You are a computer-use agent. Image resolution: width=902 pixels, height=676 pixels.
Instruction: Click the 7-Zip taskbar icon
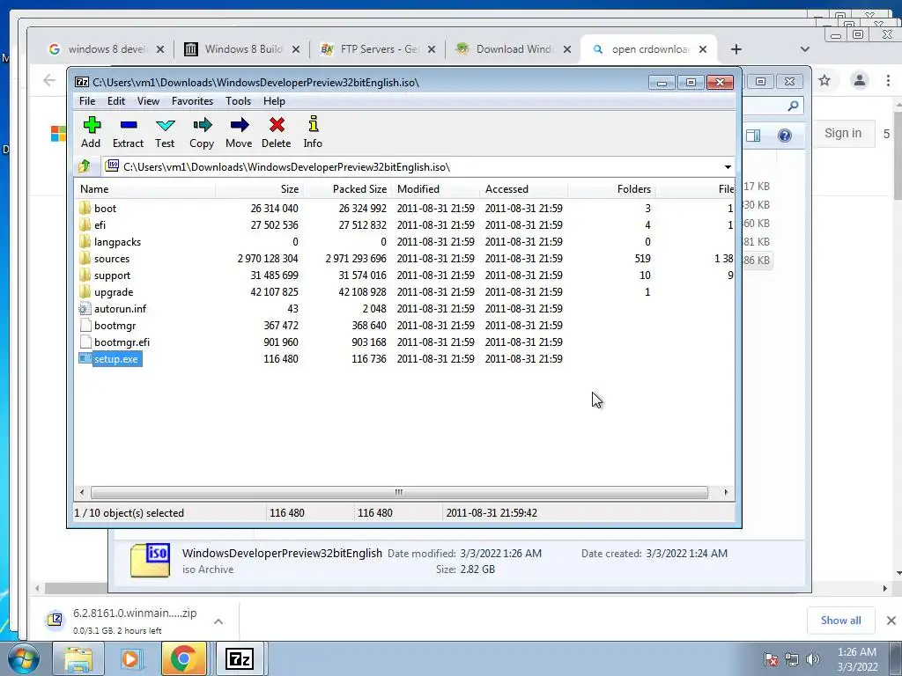240,659
